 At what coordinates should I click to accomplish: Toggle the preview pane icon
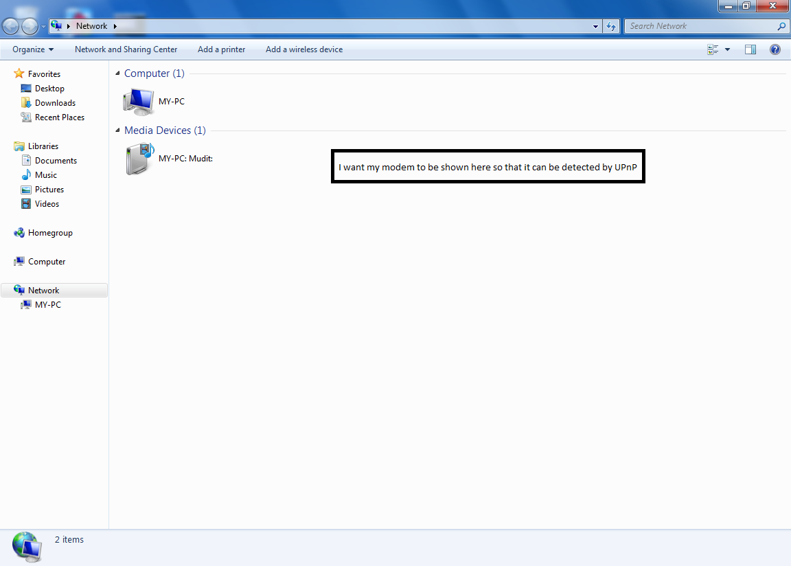[750, 49]
